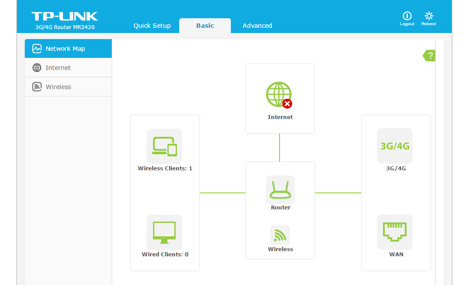This screenshot has height=285, width=470.
Task: Select the Wireless signal icon under Router
Action: [x=280, y=235]
